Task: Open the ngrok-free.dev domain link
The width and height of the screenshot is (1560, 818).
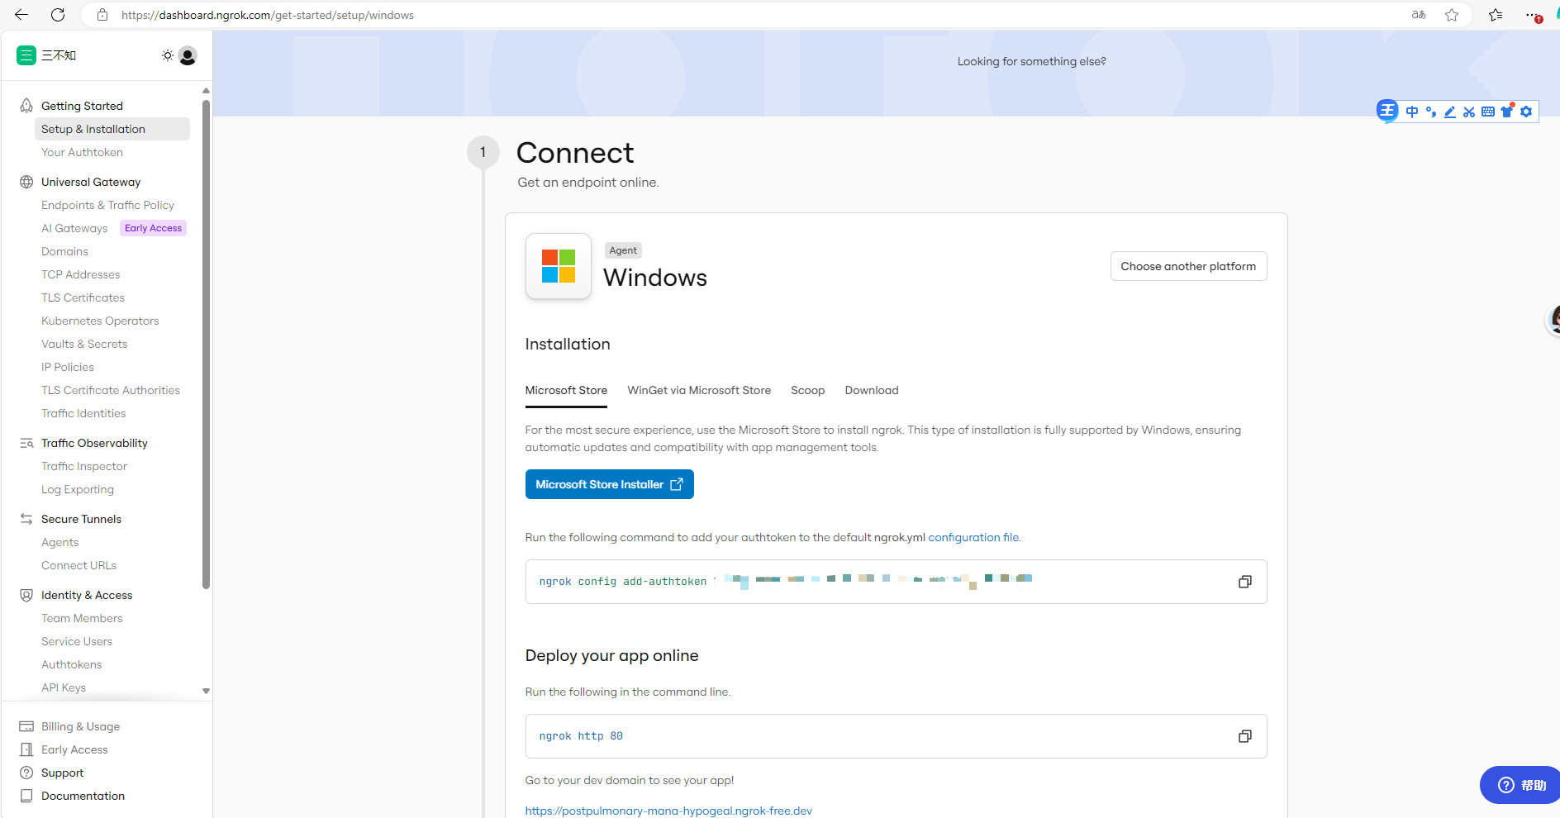Action: click(668, 811)
